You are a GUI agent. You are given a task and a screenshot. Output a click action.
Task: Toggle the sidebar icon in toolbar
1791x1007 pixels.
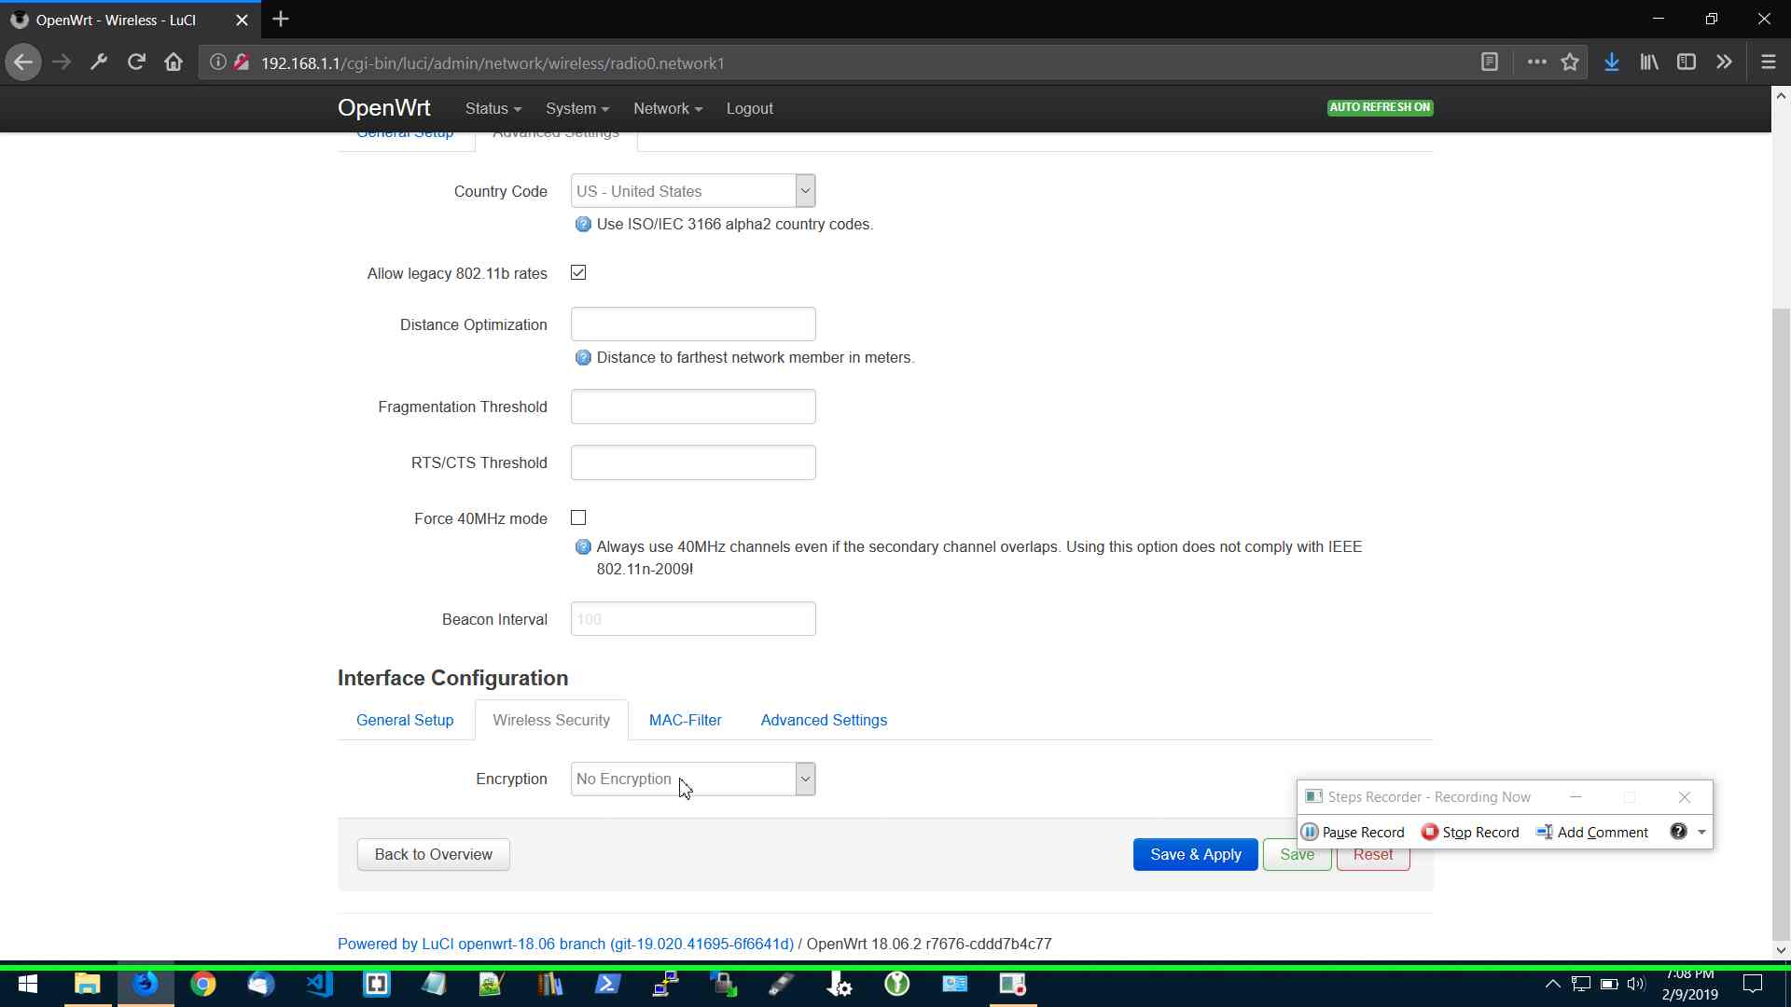point(1687,62)
